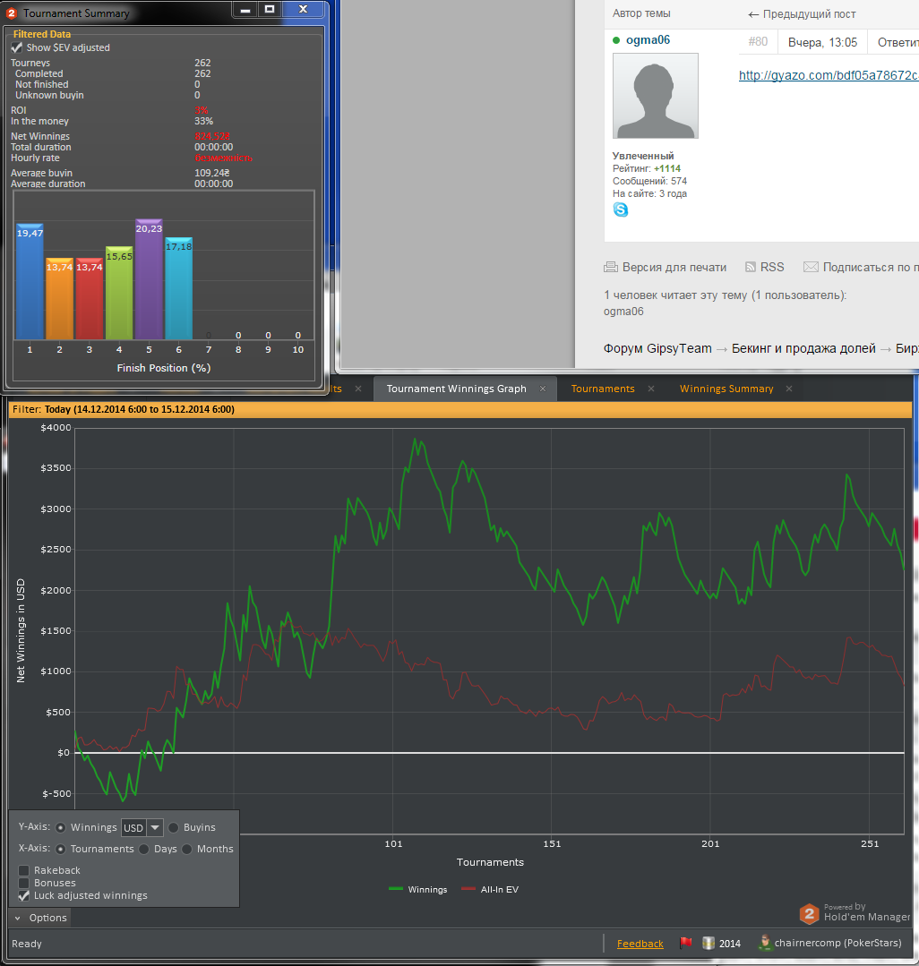Click the chairnercomp player avatar icon

765,943
